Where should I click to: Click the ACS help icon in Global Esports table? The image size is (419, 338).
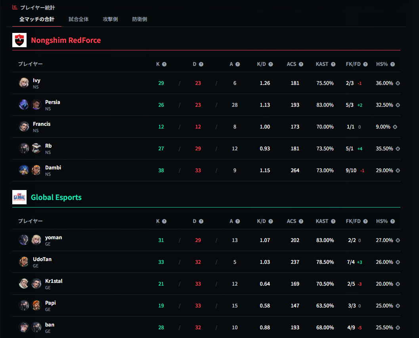pyautogui.click(x=301, y=221)
